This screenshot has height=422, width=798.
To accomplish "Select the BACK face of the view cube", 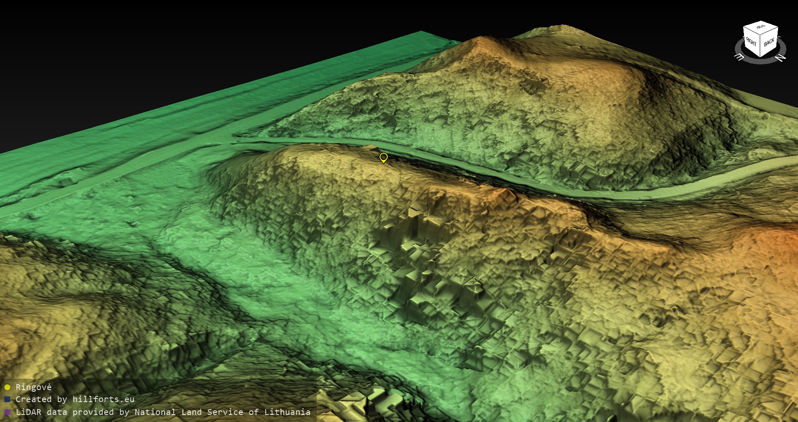I will [769, 42].
